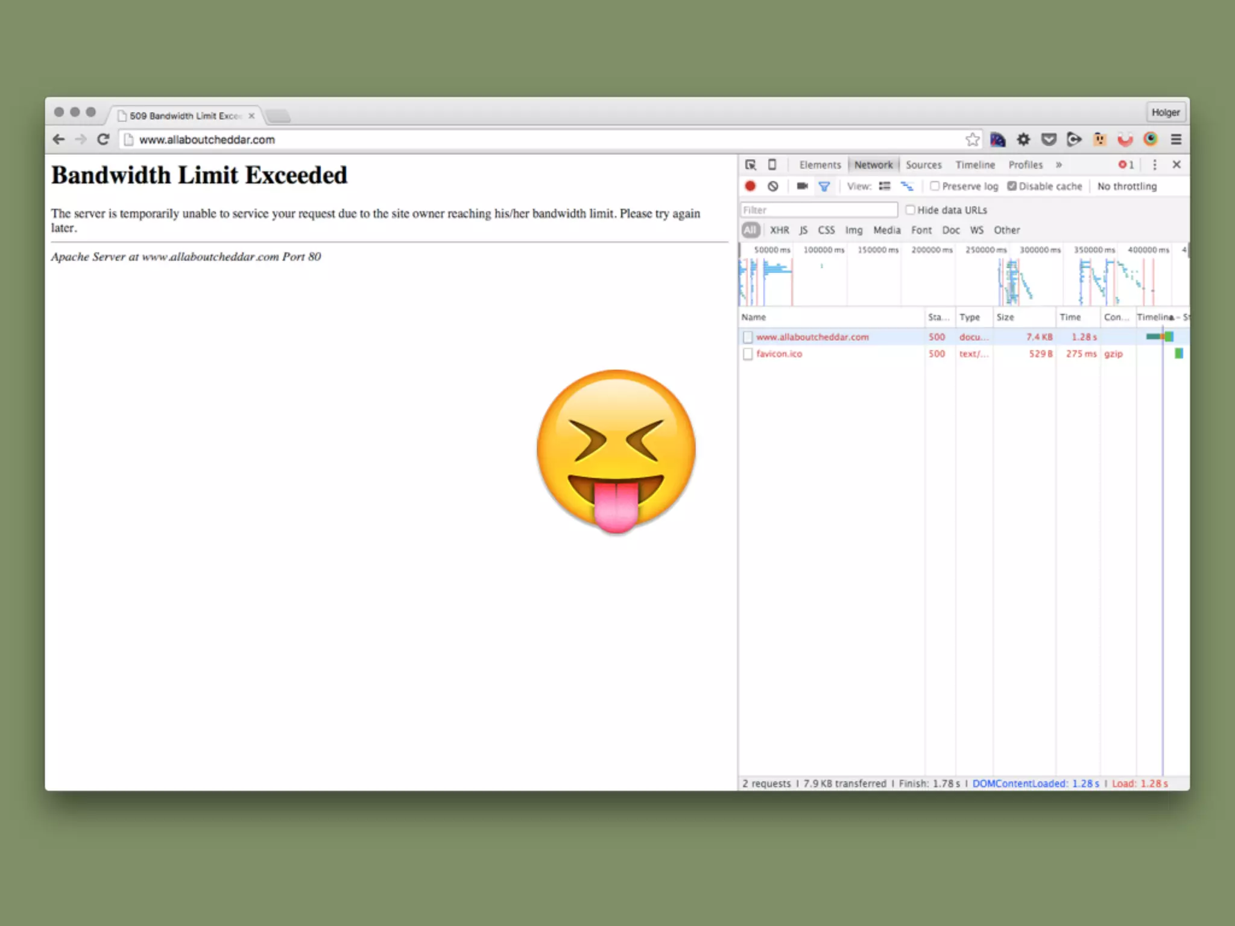Enable Preserve log checkbox

coord(935,186)
